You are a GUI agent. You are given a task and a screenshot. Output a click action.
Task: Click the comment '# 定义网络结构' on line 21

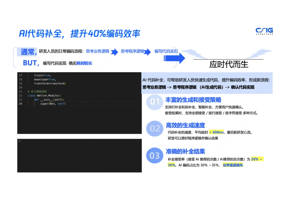click(37, 92)
